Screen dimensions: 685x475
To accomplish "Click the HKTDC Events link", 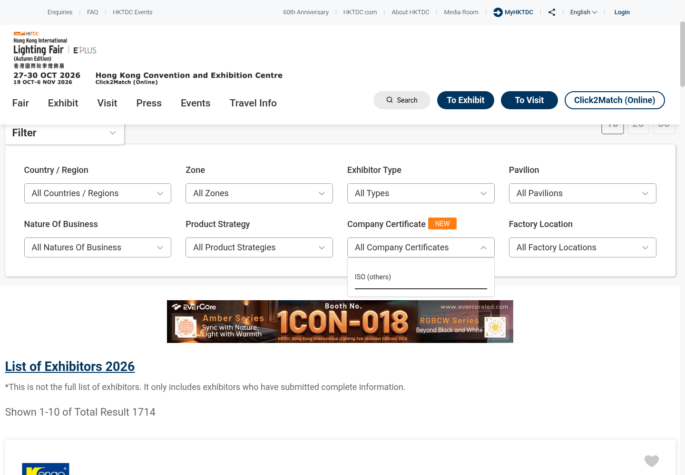I will [x=133, y=12].
